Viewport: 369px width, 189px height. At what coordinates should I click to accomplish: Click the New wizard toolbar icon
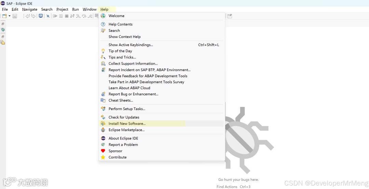[x=4, y=16]
